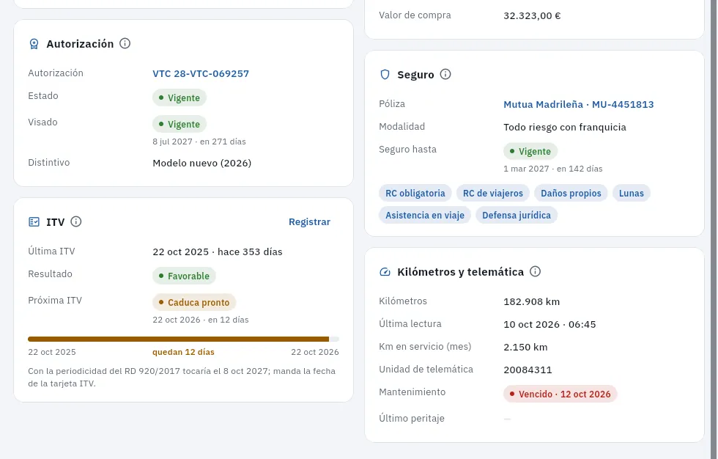Click the odometer value 182.908 km
This screenshot has height=459, width=718.
tap(532, 302)
